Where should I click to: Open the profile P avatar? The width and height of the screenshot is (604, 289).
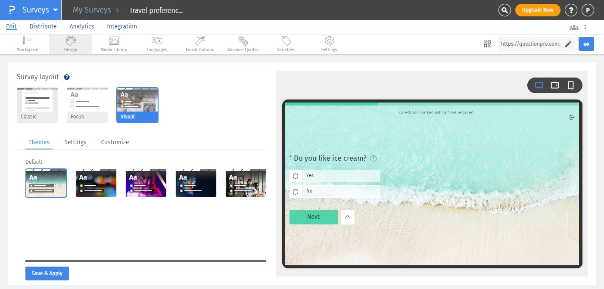tap(588, 10)
